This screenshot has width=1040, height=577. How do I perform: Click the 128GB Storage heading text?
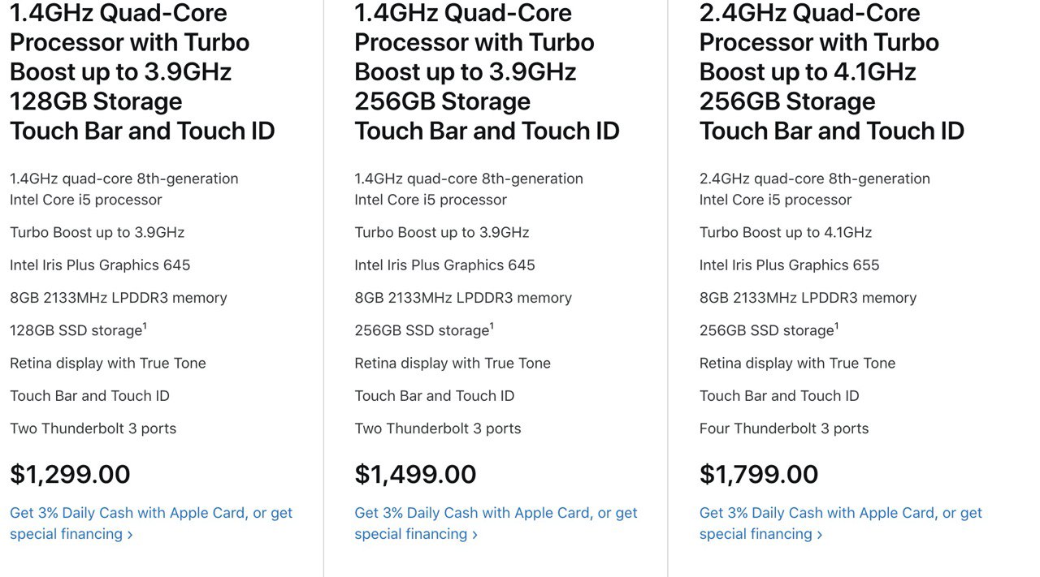pyautogui.click(x=96, y=101)
